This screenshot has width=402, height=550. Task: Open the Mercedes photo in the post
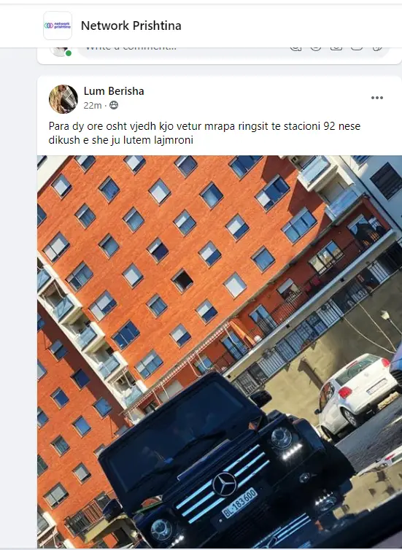tap(220, 352)
